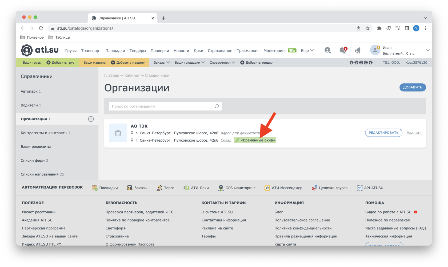The height and width of the screenshot is (267, 448).
Task: Click the ati.su logo
Action: tap(40, 50)
